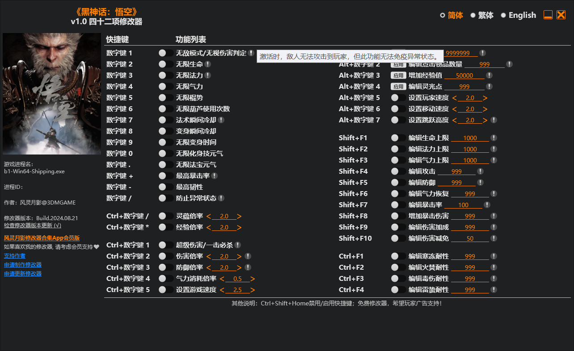Screen dimensions: 574x351
Task: Decrease 伤害倍率 with left arrow
Action: click(209, 256)
